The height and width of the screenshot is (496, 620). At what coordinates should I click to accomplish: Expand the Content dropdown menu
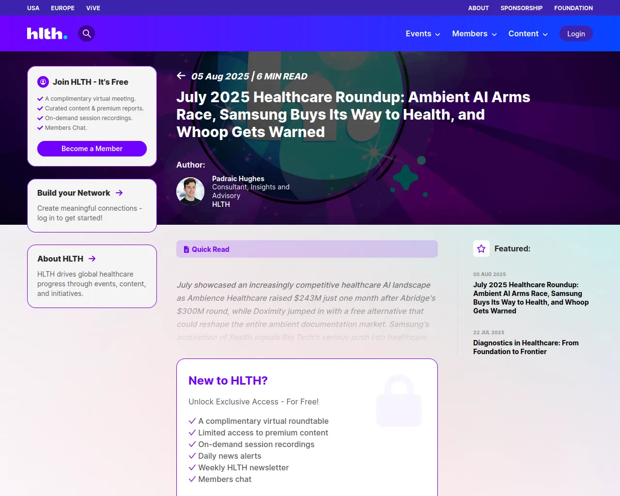tap(527, 33)
